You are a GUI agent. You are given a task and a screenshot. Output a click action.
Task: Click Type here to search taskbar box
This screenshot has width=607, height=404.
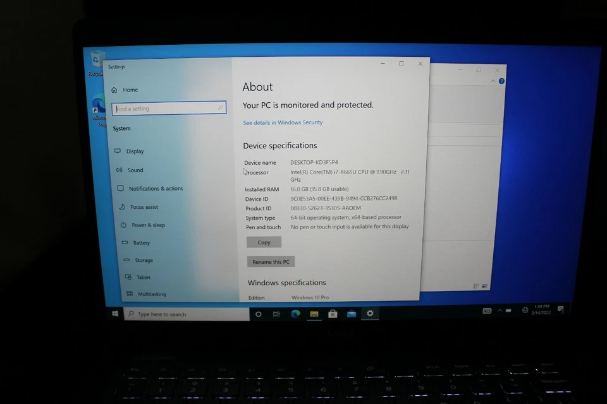pyautogui.click(x=187, y=314)
